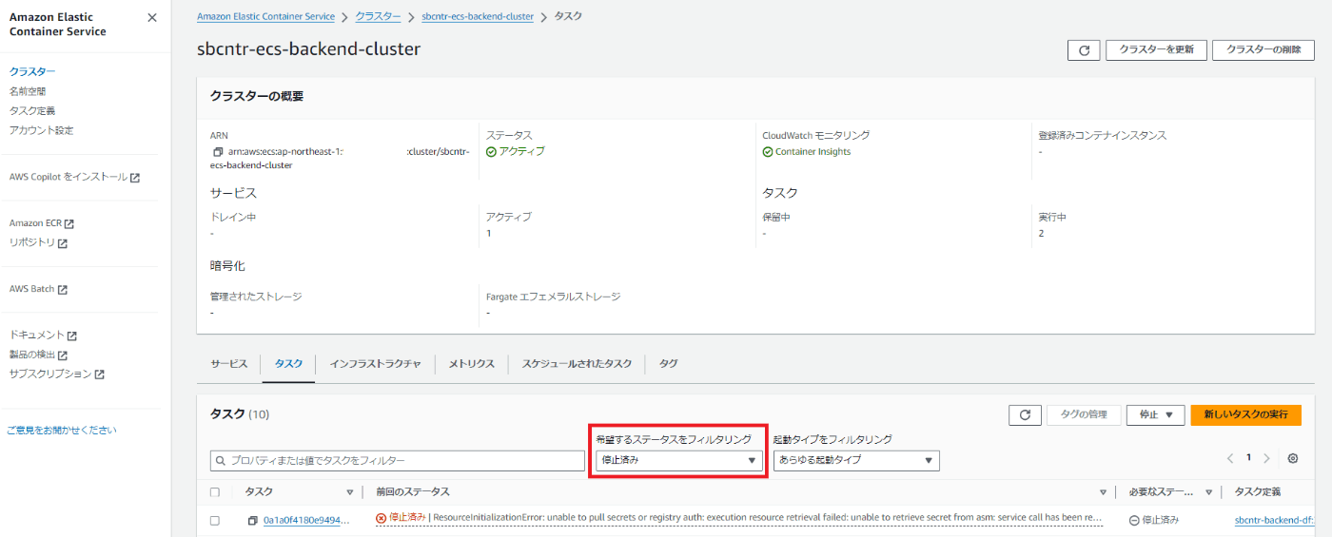Open AWS Copilot をインストール link

74,177
